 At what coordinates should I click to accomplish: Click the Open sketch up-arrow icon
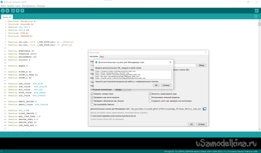[18, 10]
